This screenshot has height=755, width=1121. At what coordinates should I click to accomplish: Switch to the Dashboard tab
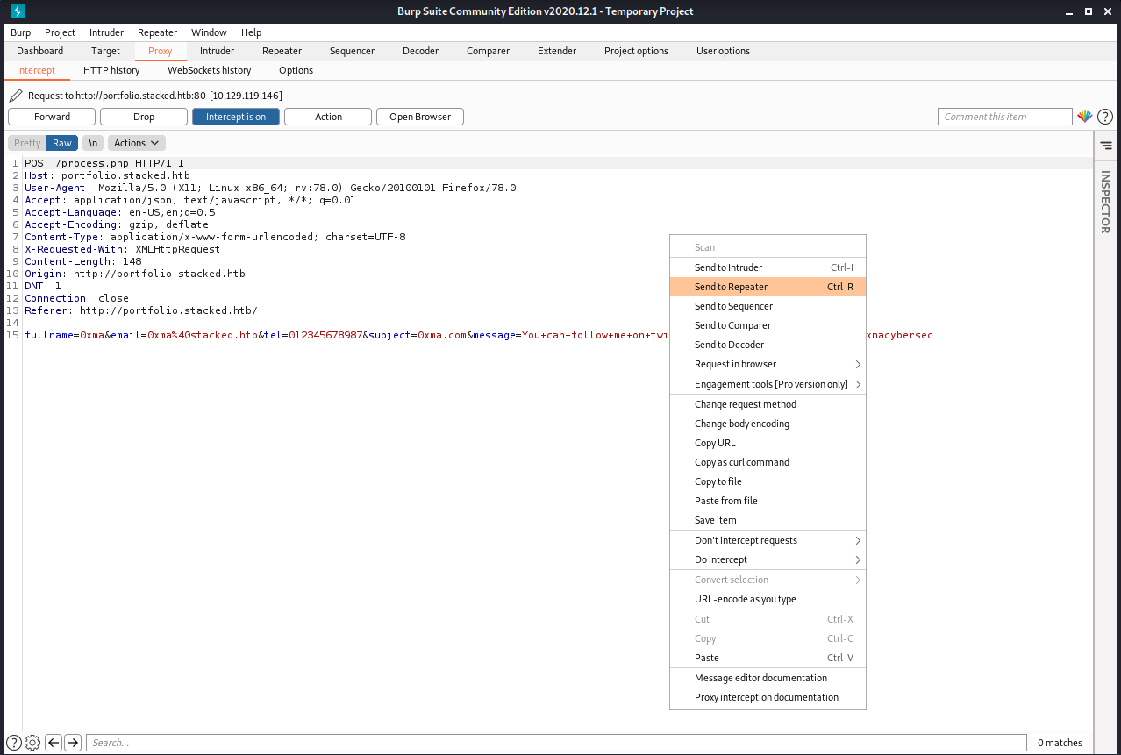click(x=40, y=51)
